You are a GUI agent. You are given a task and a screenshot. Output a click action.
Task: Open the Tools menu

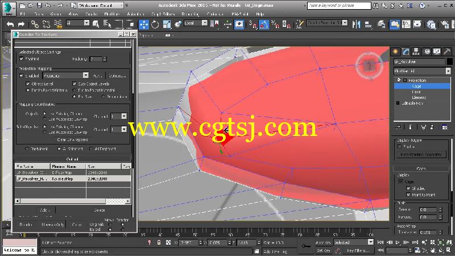(39, 14)
